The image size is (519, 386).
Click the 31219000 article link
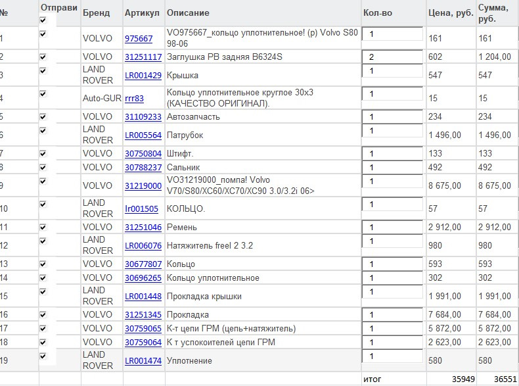click(x=143, y=186)
